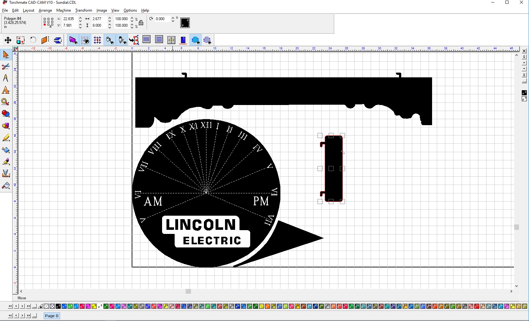Toggle the Show Fill purple icon
Viewport: 529px width, 321px height.
pyautogui.click(x=73, y=40)
